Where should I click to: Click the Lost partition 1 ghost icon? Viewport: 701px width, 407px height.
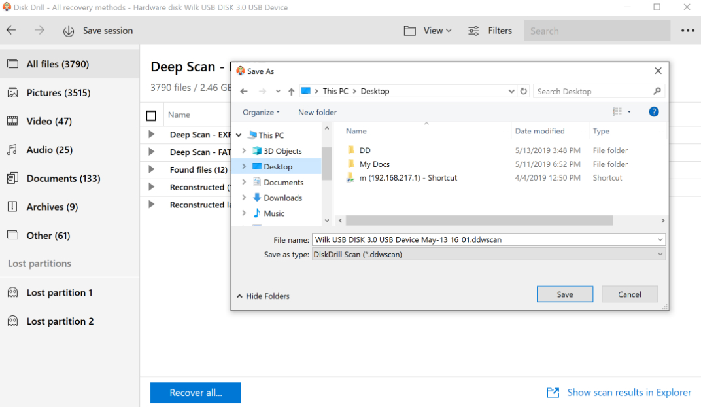[12, 292]
